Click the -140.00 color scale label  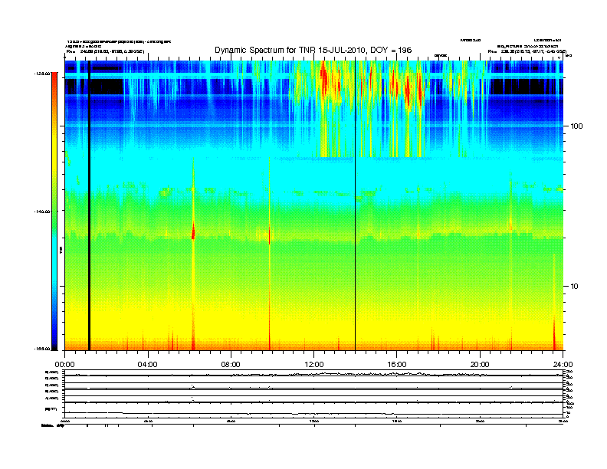(x=42, y=212)
